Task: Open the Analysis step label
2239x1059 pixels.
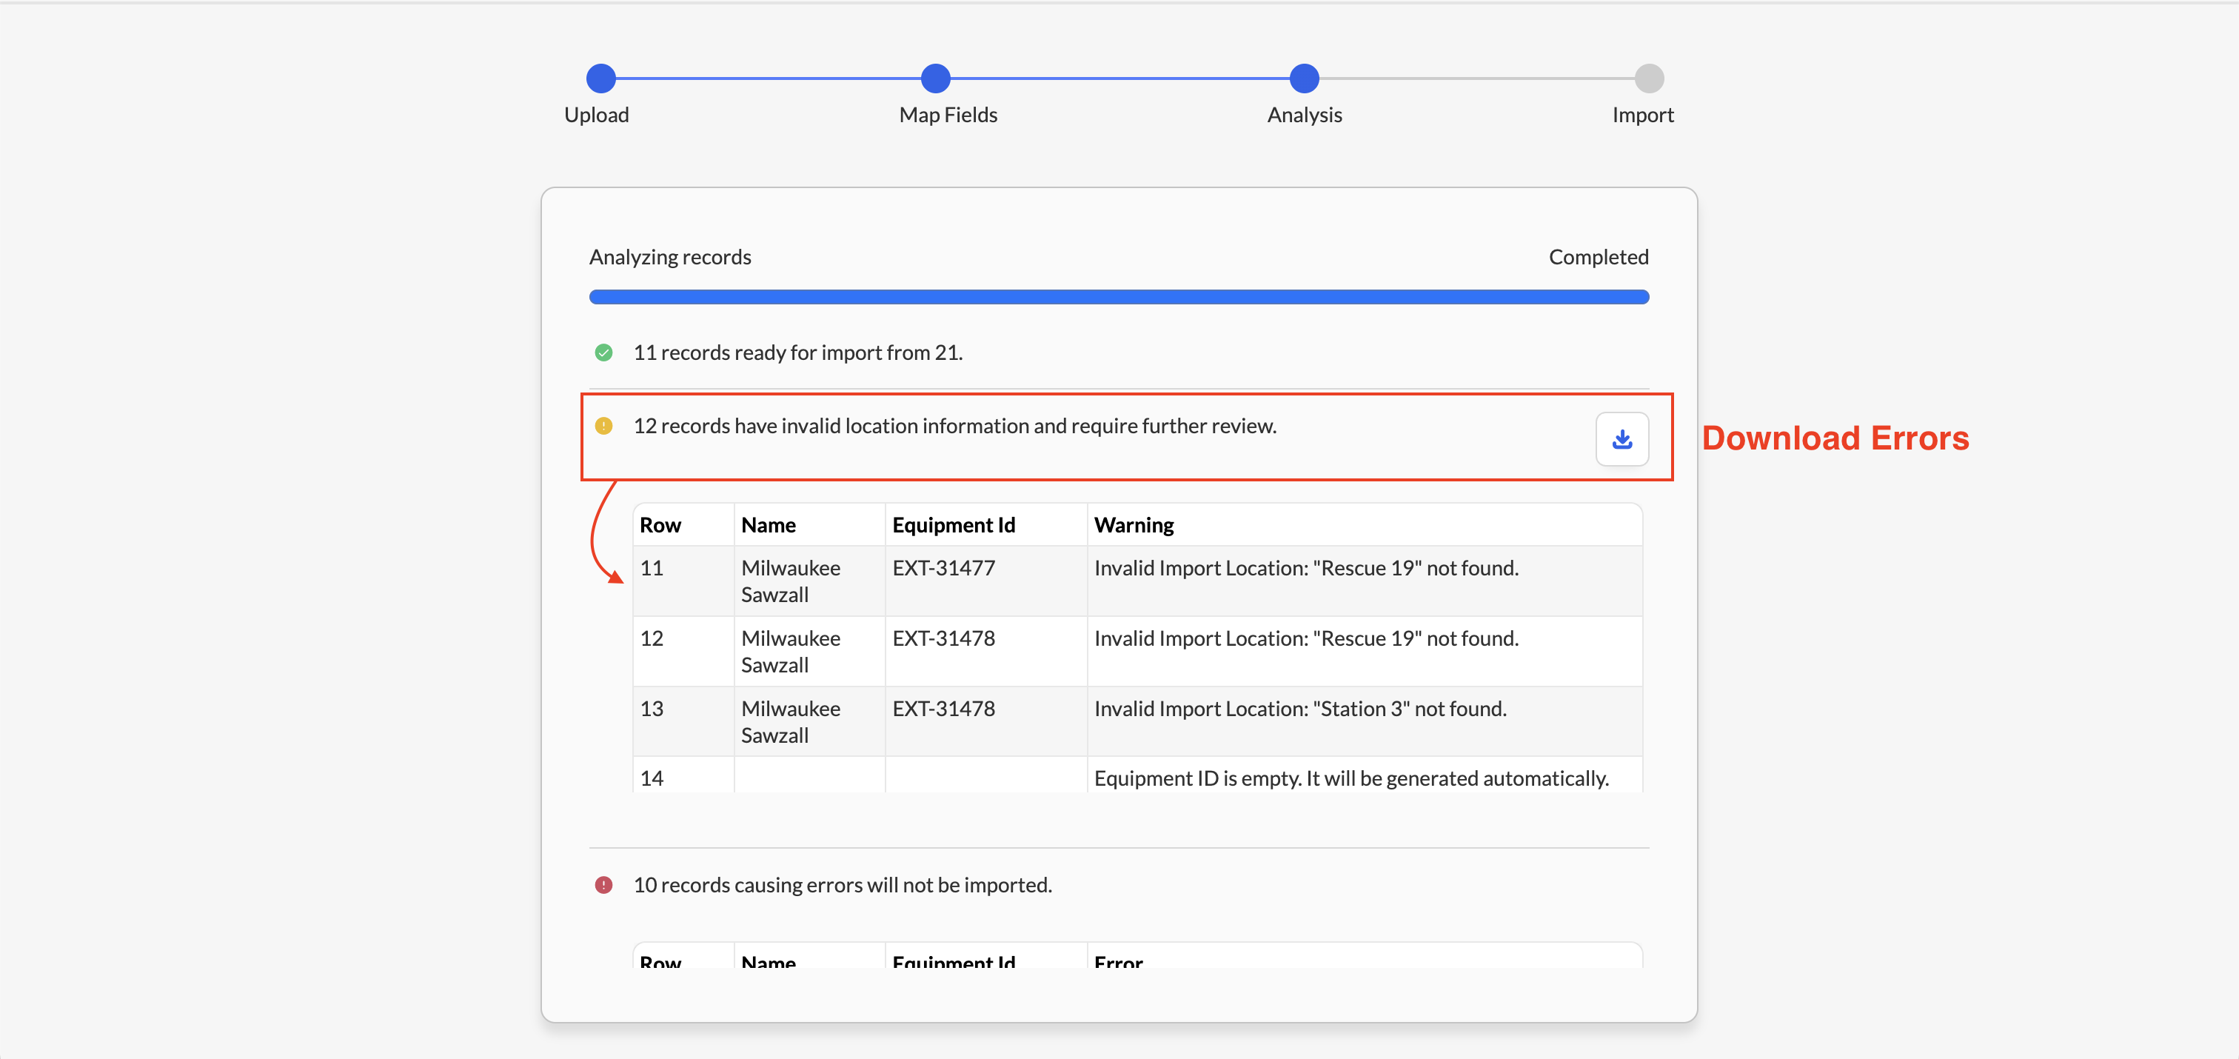Action: click(1304, 115)
